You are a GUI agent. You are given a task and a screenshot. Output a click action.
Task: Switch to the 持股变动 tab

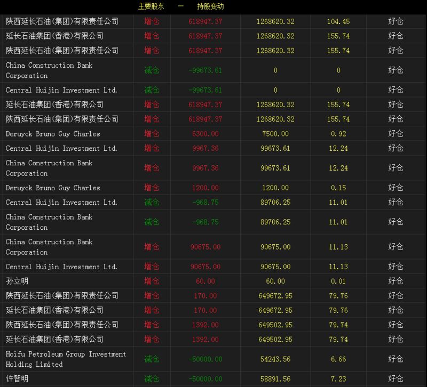tap(210, 6)
